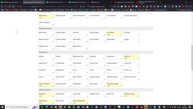The width and height of the screenshot is (193, 109).
Task: Open the Windows notification center
Action: pyautogui.click(x=190, y=107)
